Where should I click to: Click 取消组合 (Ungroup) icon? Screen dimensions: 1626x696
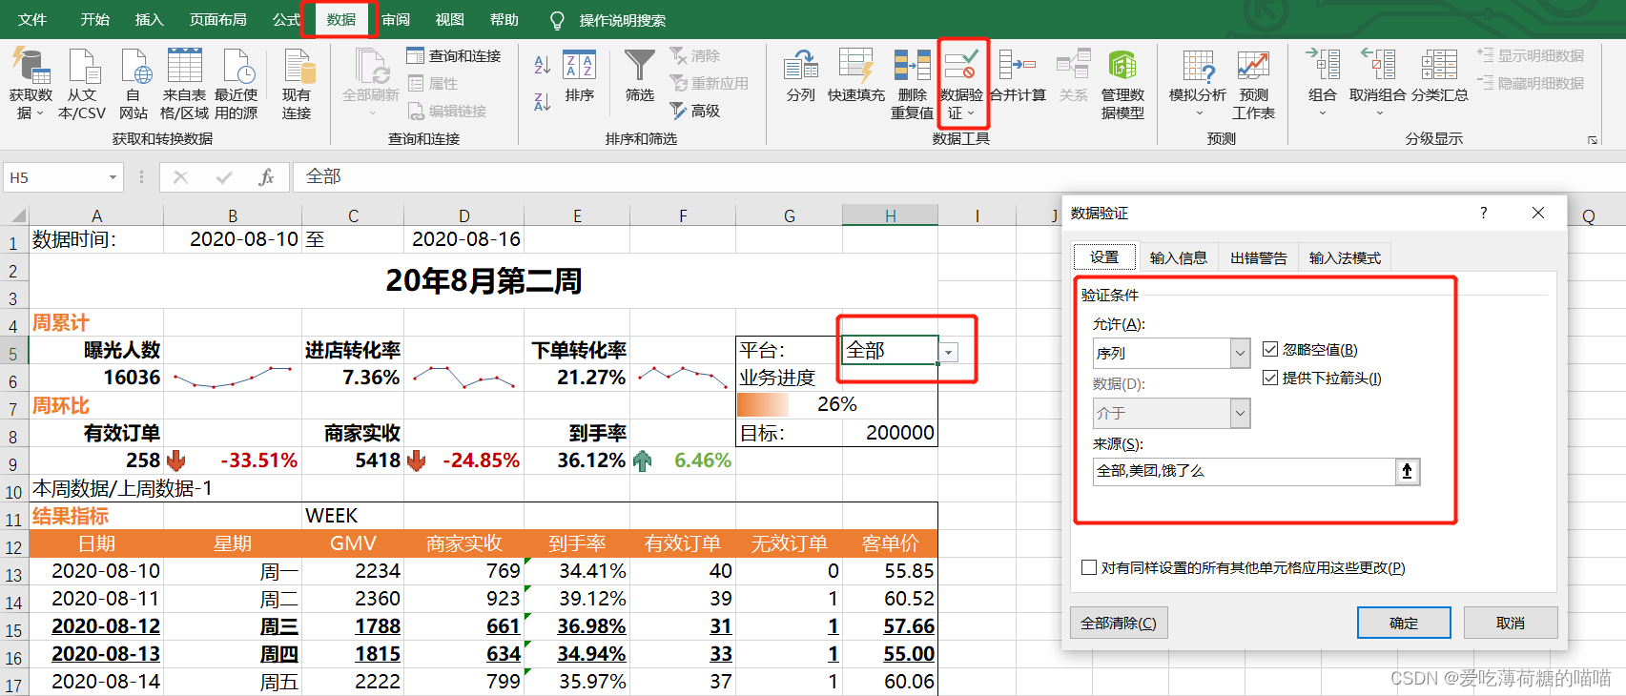click(x=1378, y=65)
